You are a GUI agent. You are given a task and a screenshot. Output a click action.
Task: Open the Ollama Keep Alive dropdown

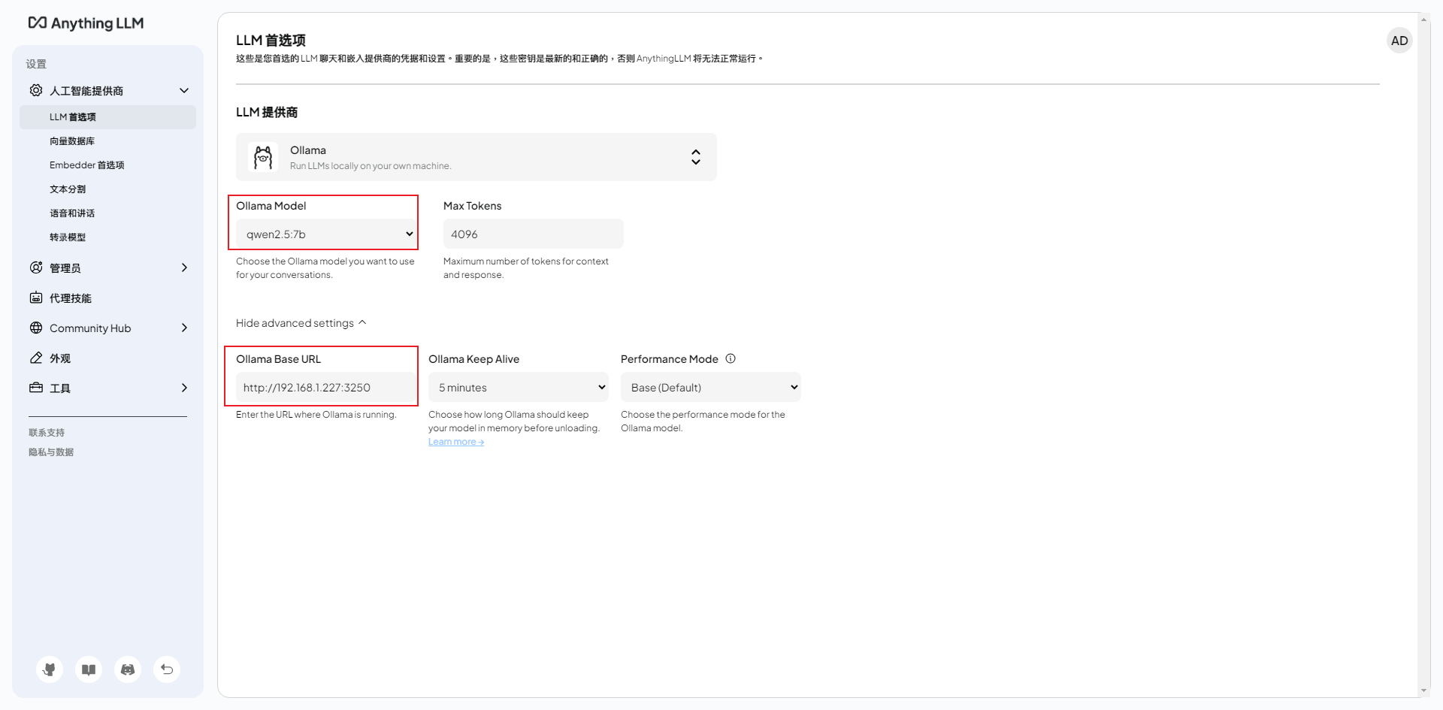519,387
